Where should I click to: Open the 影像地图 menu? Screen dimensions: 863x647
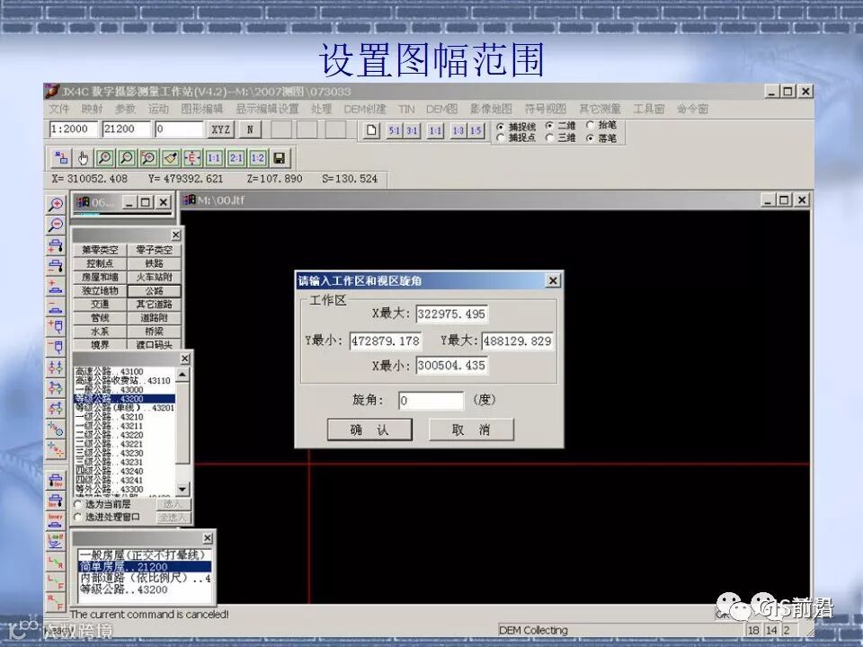point(491,109)
